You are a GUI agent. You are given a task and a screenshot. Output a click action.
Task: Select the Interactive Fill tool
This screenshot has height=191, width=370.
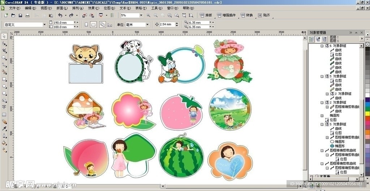click(4, 150)
